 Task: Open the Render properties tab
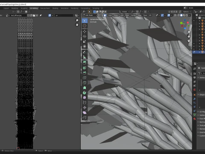point(195,74)
